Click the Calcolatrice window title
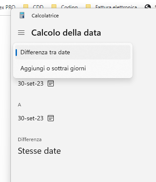 45,16
